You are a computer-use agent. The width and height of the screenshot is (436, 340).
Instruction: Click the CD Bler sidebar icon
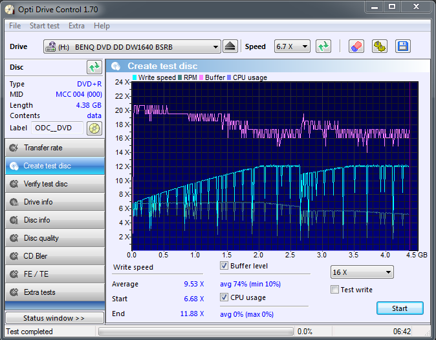click(x=14, y=256)
